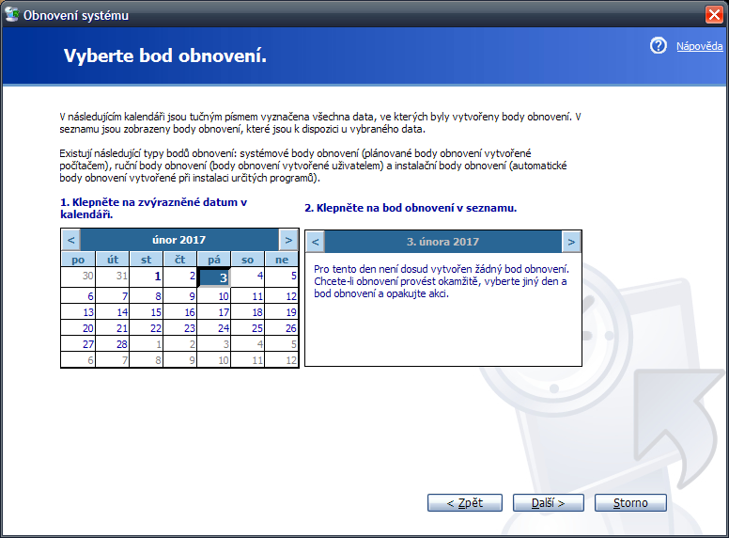Click the System Restore title bar icon
This screenshot has width=729, height=538.
tap(12, 14)
